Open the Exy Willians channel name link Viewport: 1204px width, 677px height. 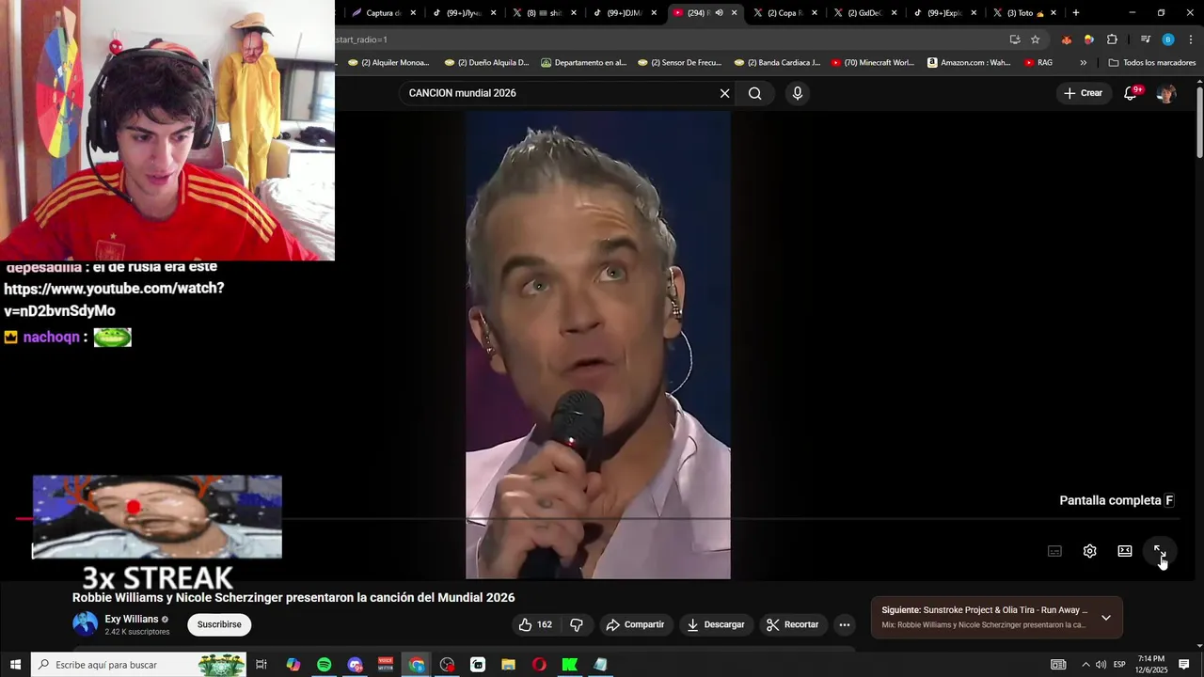click(132, 619)
